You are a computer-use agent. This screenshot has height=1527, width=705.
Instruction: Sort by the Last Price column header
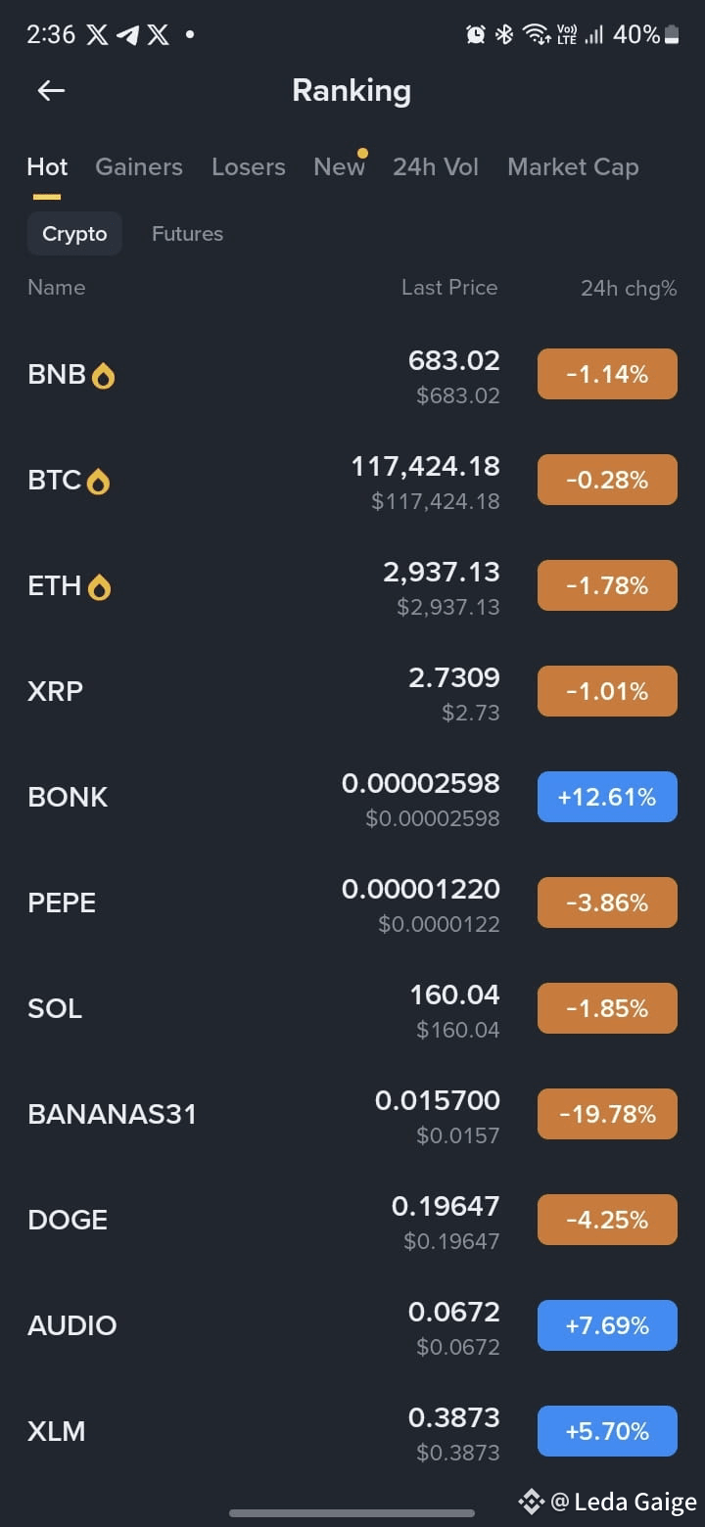[x=449, y=288]
